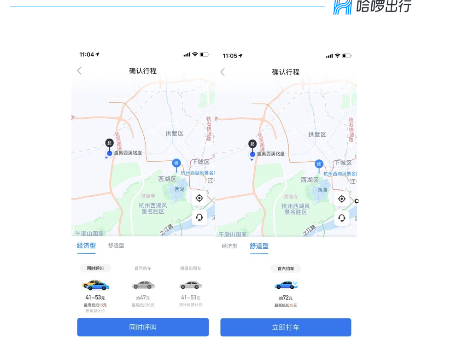Select the 同时呼叫 yellow-blue car option
This screenshot has height=345, width=451.
tap(95, 286)
